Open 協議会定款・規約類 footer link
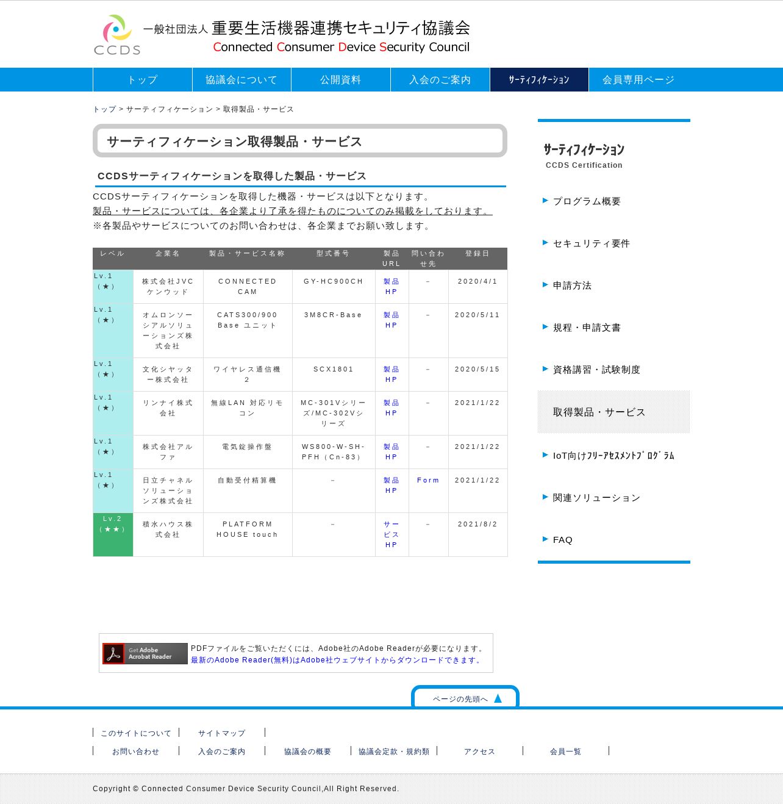This screenshot has height=804, width=783. (394, 752)
